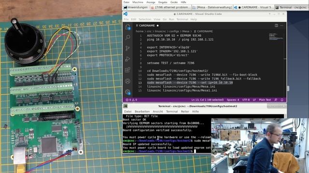Open Reiter menu in Terminal window
This screenshot has height=173, width=309.
coord(185,111)
